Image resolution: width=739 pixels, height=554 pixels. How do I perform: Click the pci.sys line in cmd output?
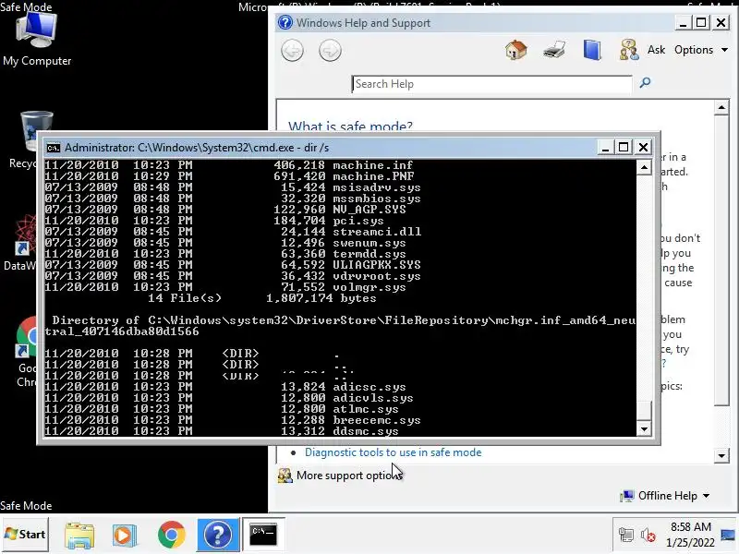pyautogui.click(x=214, y=221)
